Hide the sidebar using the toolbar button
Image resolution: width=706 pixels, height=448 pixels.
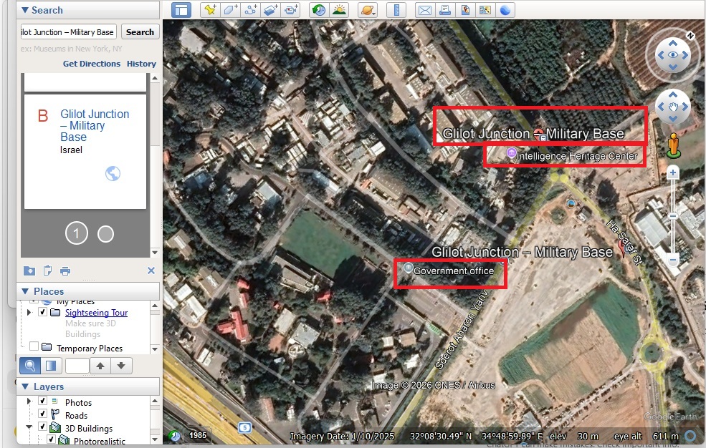182,10
